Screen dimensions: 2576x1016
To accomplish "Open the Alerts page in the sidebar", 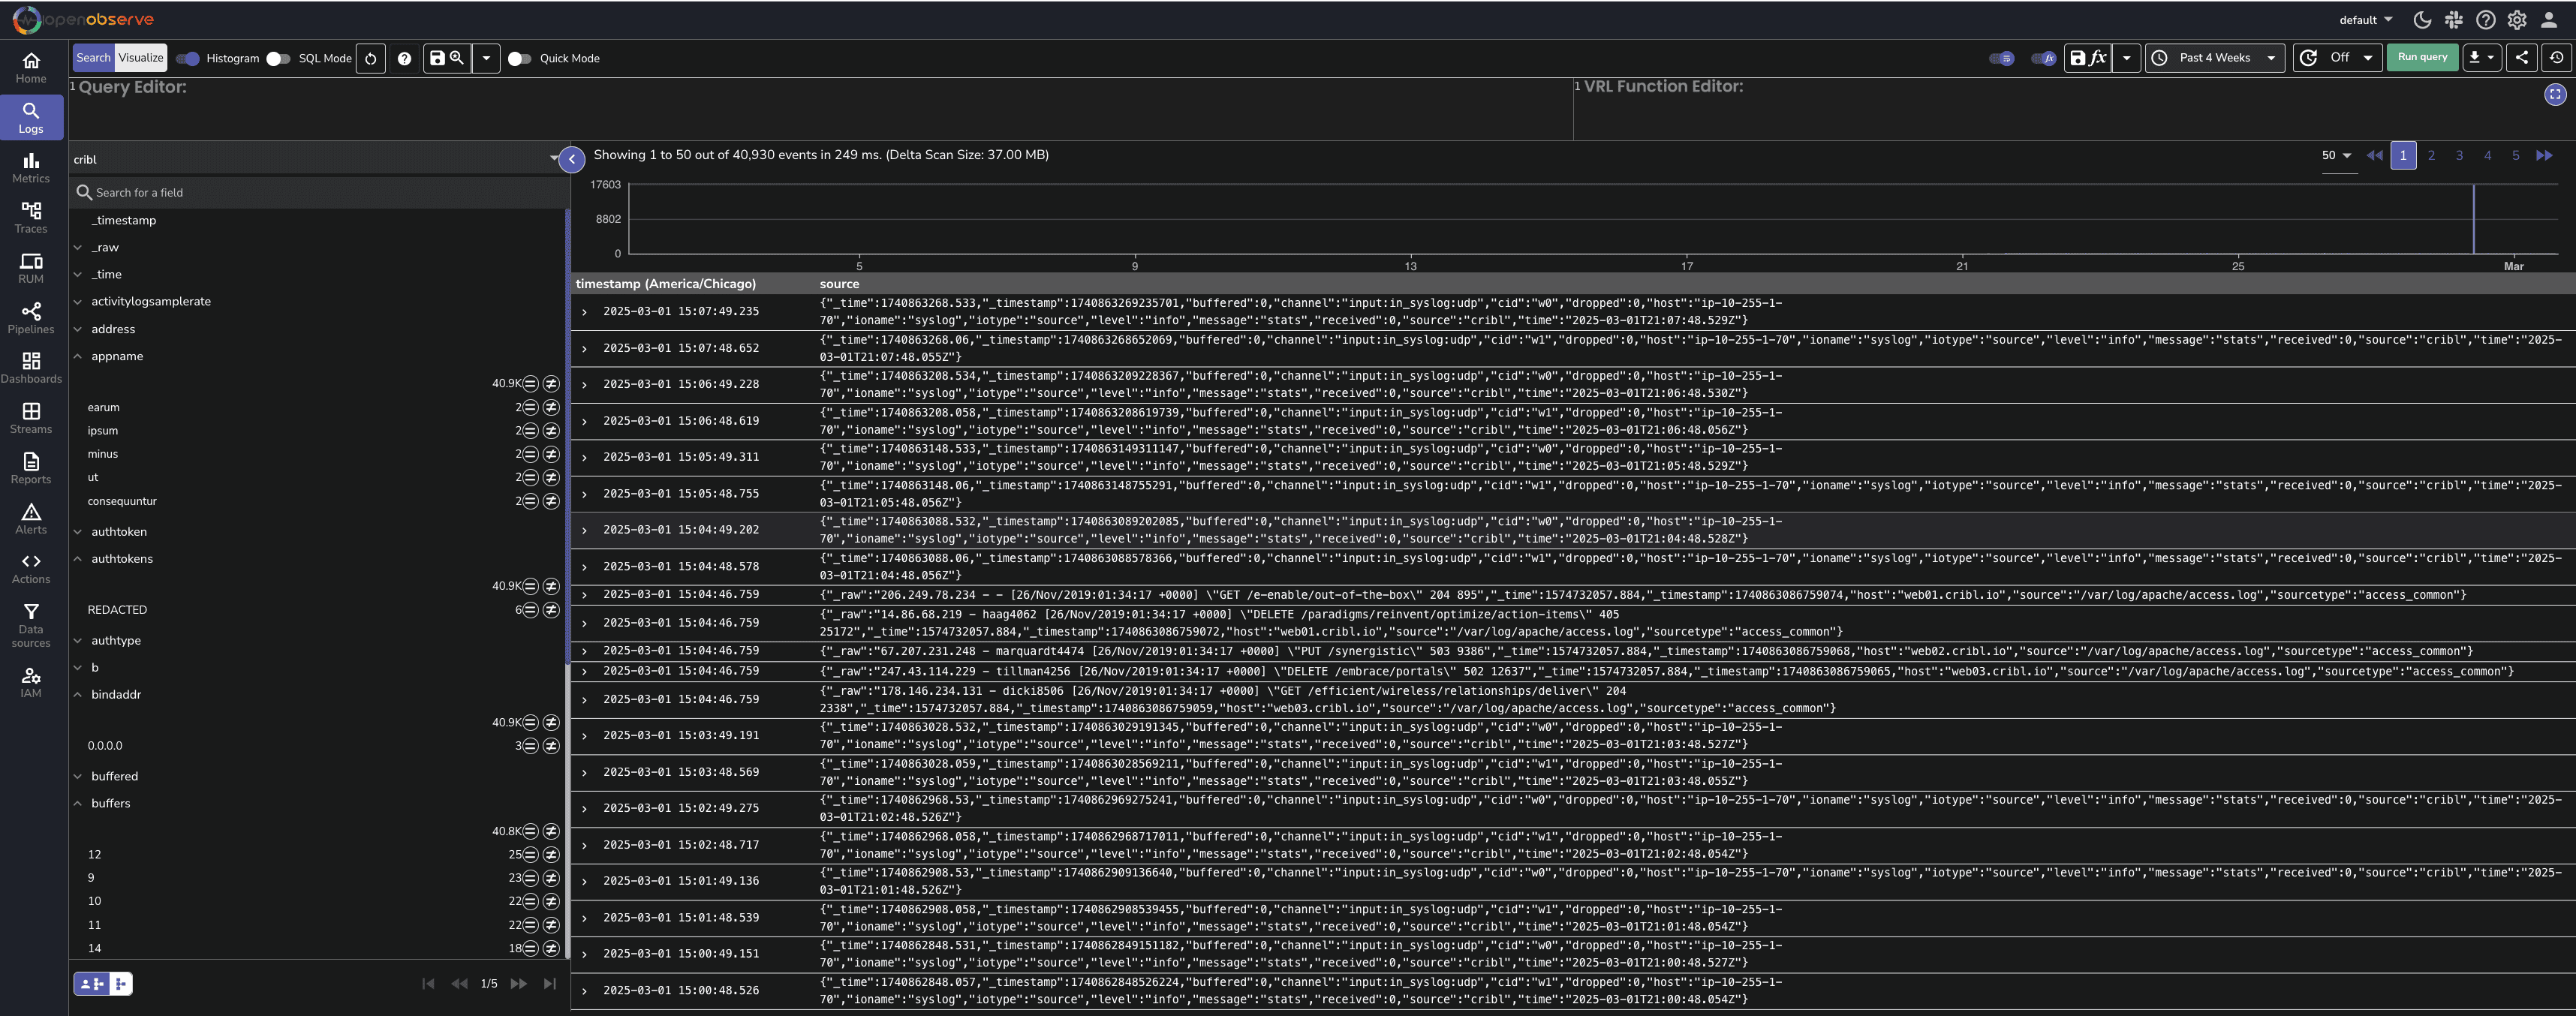I will [31, 518].
